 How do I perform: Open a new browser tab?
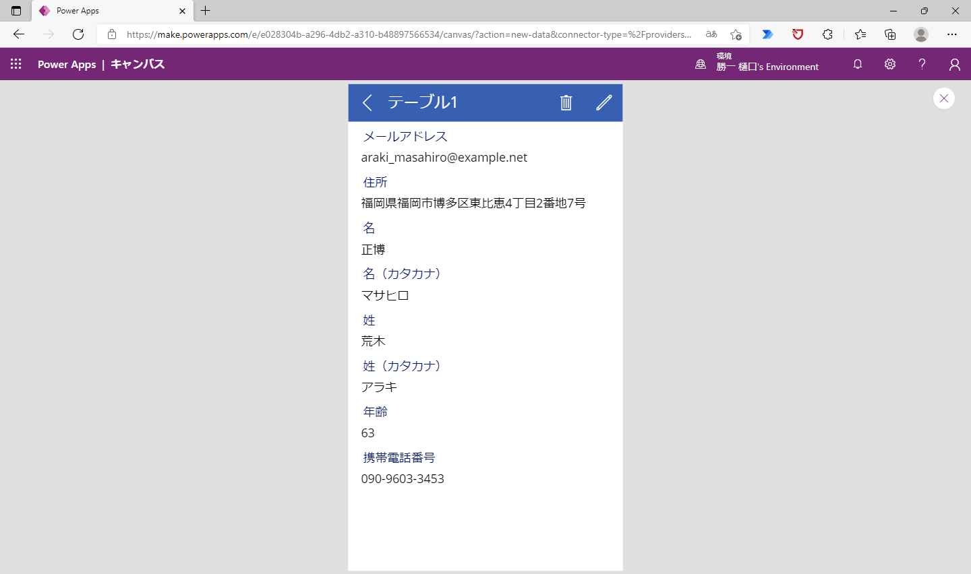[x=206, y=11]
